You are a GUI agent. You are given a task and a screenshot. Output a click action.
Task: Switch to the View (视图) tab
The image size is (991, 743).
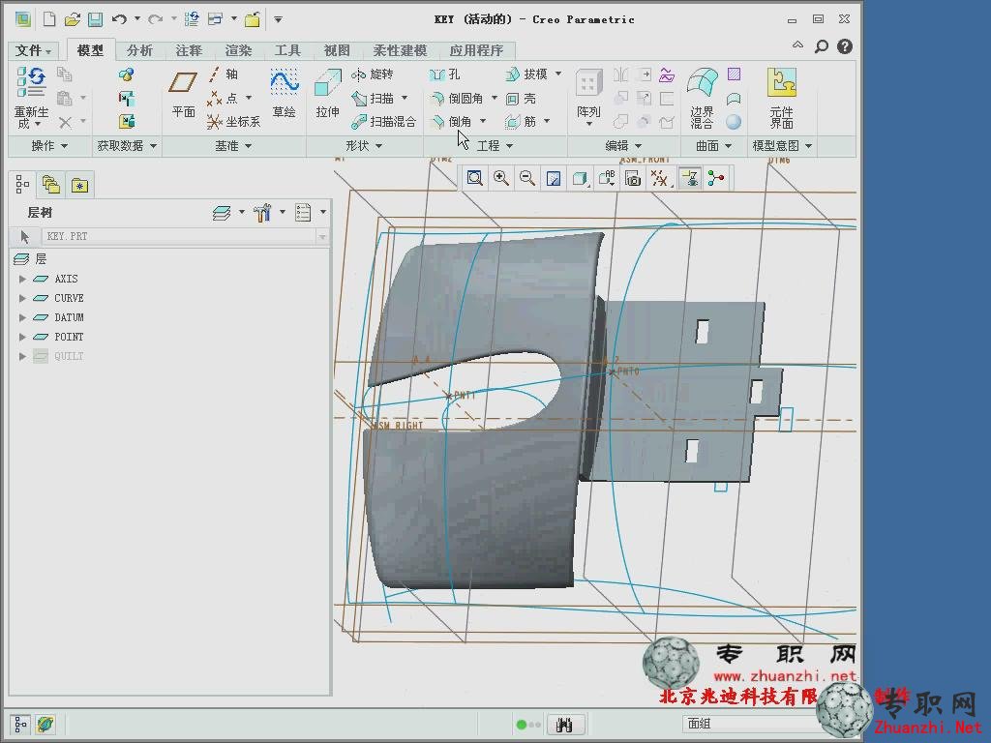[x=337, y=50]
